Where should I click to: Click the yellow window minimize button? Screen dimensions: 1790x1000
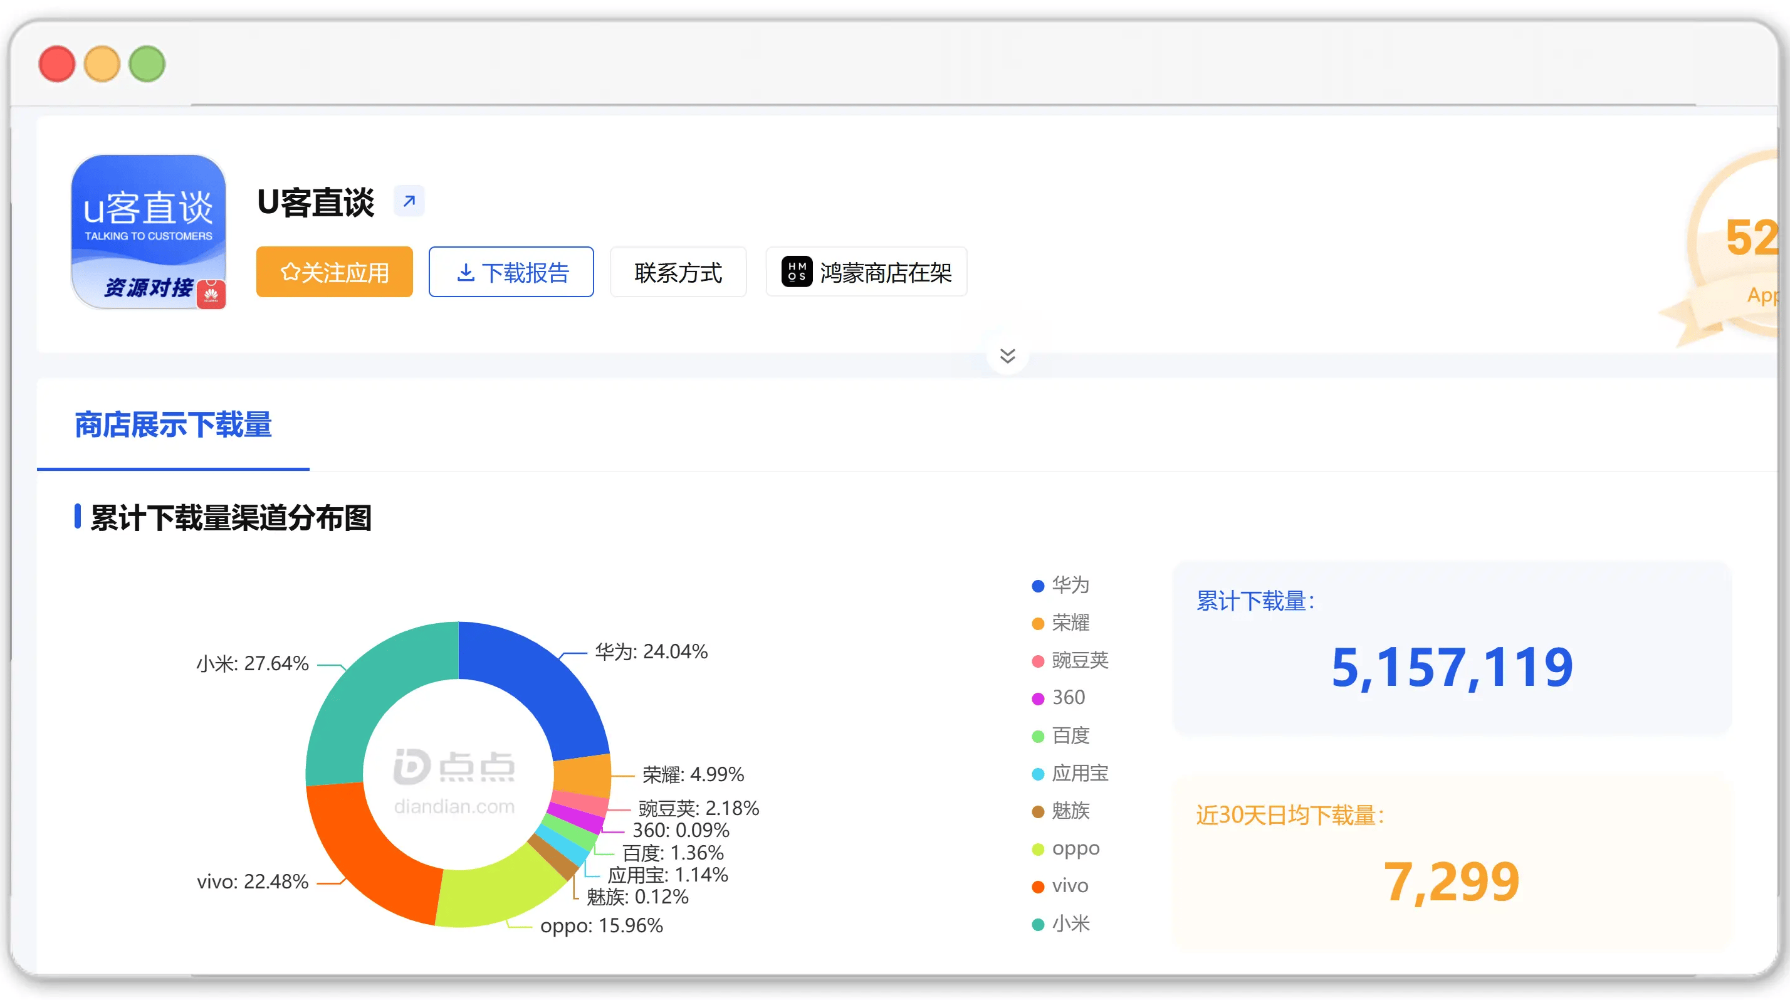(x=102, y=64)
